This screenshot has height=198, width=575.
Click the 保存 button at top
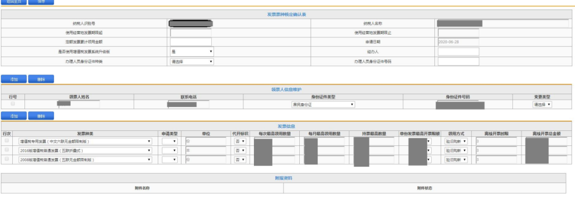click(40, 2)
